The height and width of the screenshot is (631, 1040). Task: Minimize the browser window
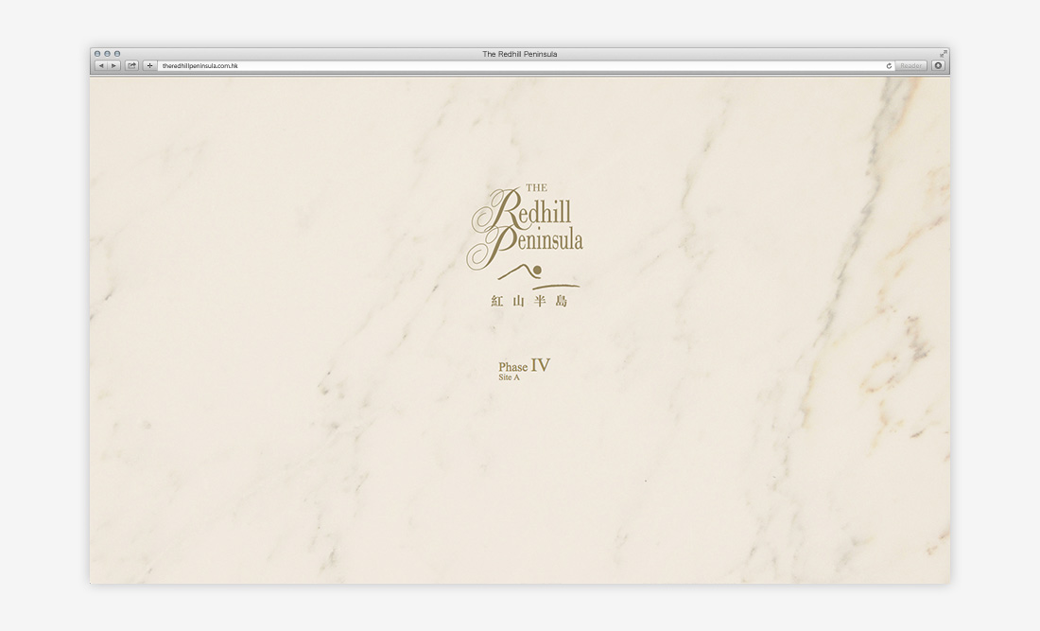coord(107,54)
